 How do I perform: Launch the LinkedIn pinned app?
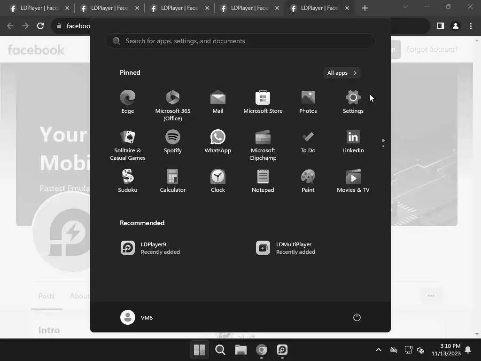353,141
